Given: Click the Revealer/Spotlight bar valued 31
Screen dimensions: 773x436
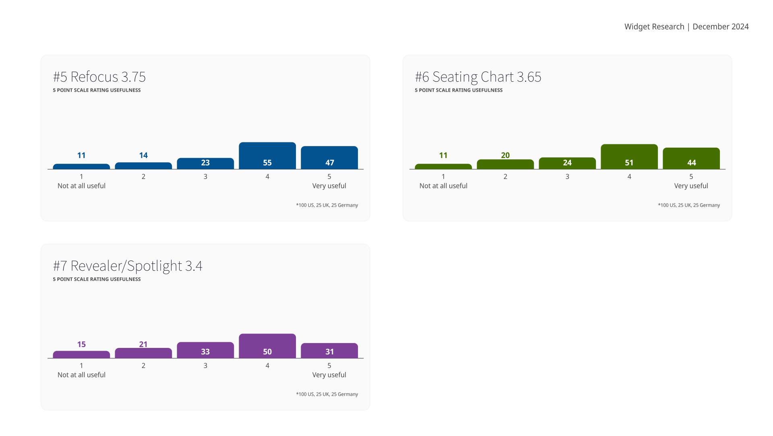Looking at the screenshot, I should (x=329, y=351).
